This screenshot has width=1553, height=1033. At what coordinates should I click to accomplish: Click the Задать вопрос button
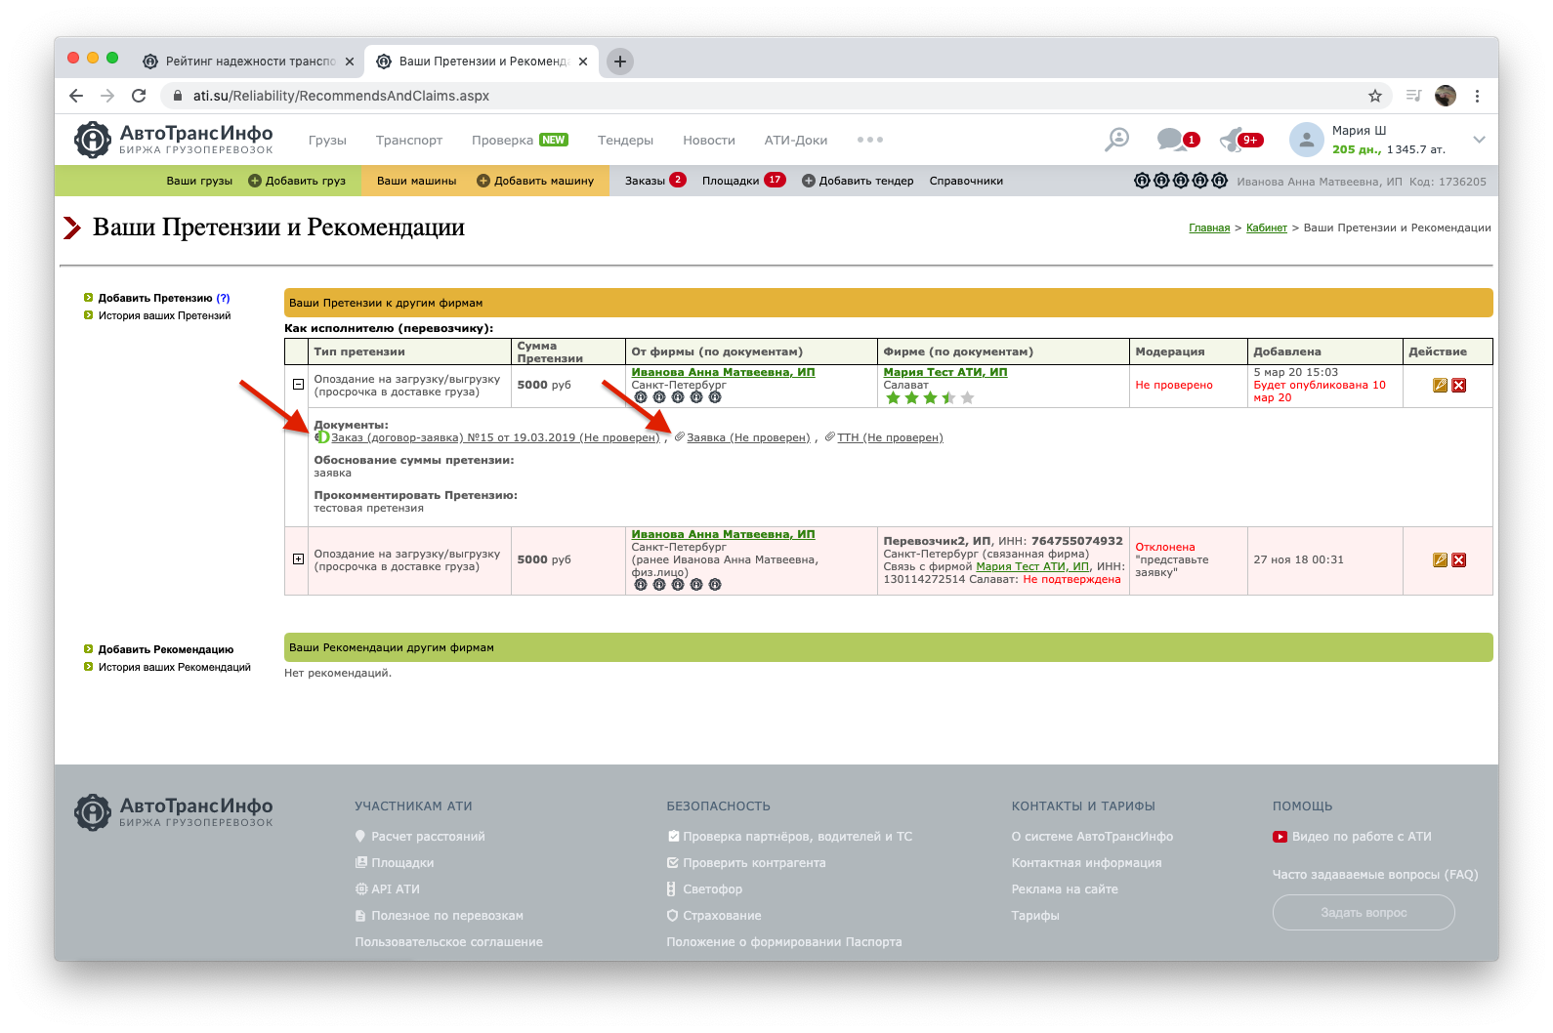(1364, 913)
